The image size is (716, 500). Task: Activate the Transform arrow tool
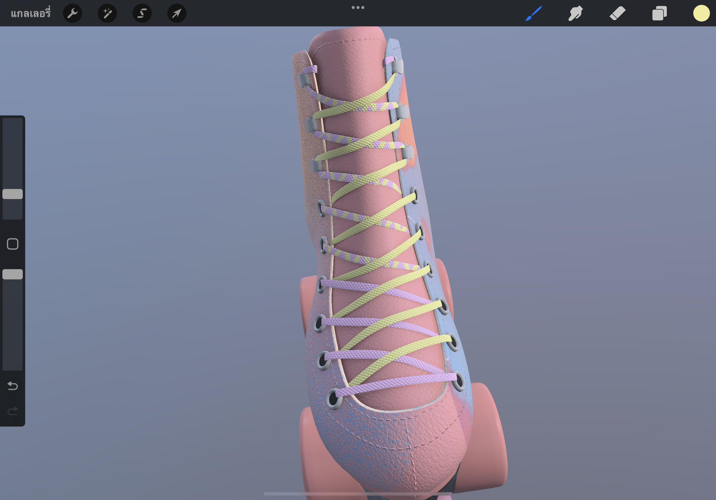[177, 13]
